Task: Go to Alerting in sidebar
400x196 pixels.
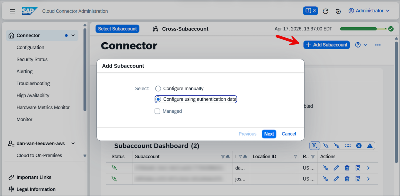Action: click(x=24, y=71)
